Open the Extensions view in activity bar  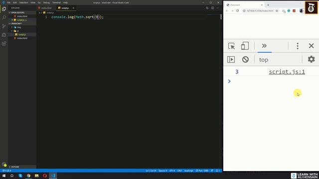4,44
